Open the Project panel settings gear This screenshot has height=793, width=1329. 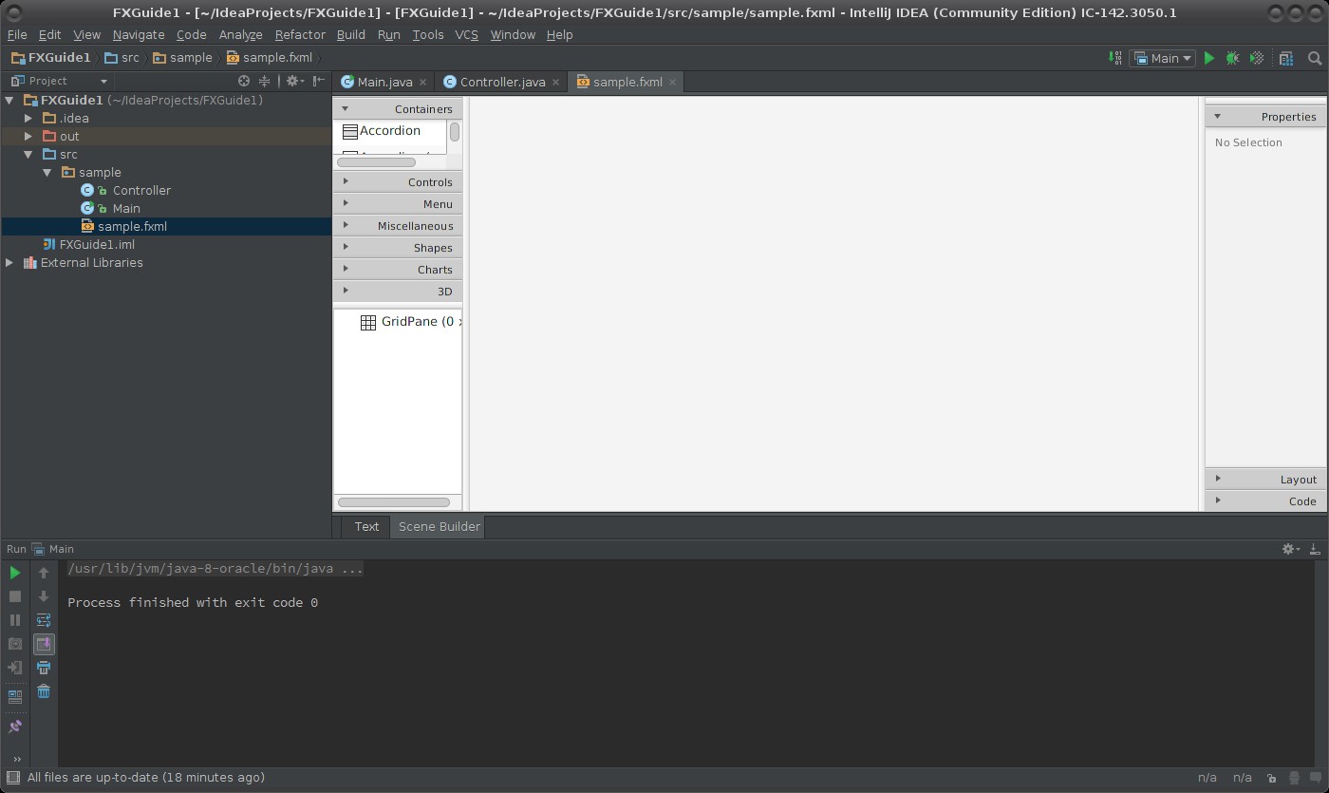click(290, 81)
